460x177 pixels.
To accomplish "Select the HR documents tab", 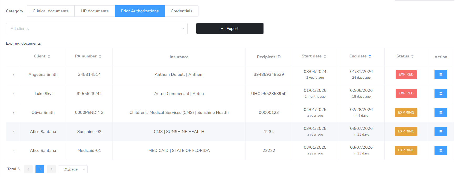I will [x=95, y=11].
